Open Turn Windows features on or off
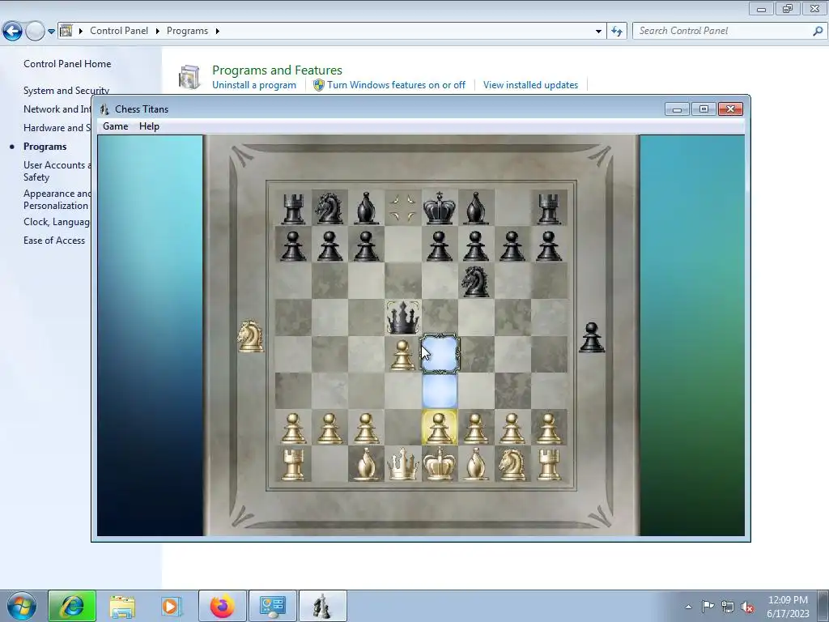The height and width of the screenshot is (622, 829). [x=396, y=85]
